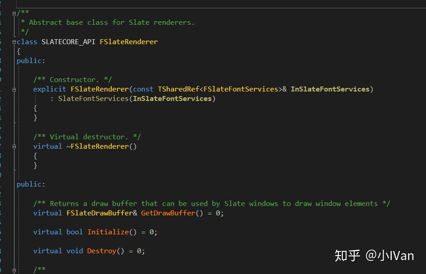
Task: Click the Destroy function name
Action: [102, 251]
